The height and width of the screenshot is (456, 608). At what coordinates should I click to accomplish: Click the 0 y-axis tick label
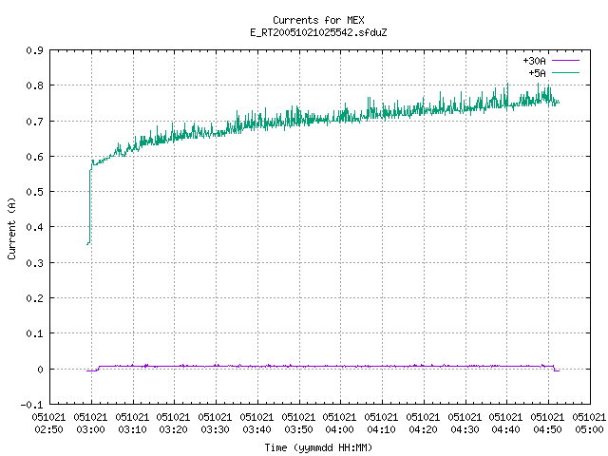[x=40, y=370]
